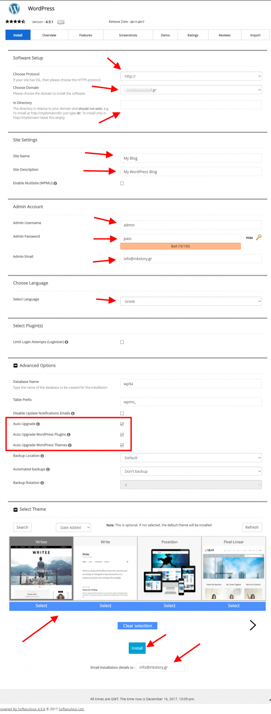Open the Select Language dropdown showing Greek
Viewport: 271px width, 714px height.
191,302
